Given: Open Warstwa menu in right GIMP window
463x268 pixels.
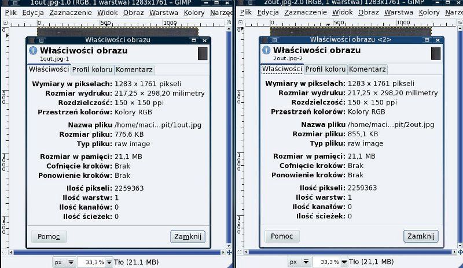Looking at the screenshot, I should [x=399, y=12].
